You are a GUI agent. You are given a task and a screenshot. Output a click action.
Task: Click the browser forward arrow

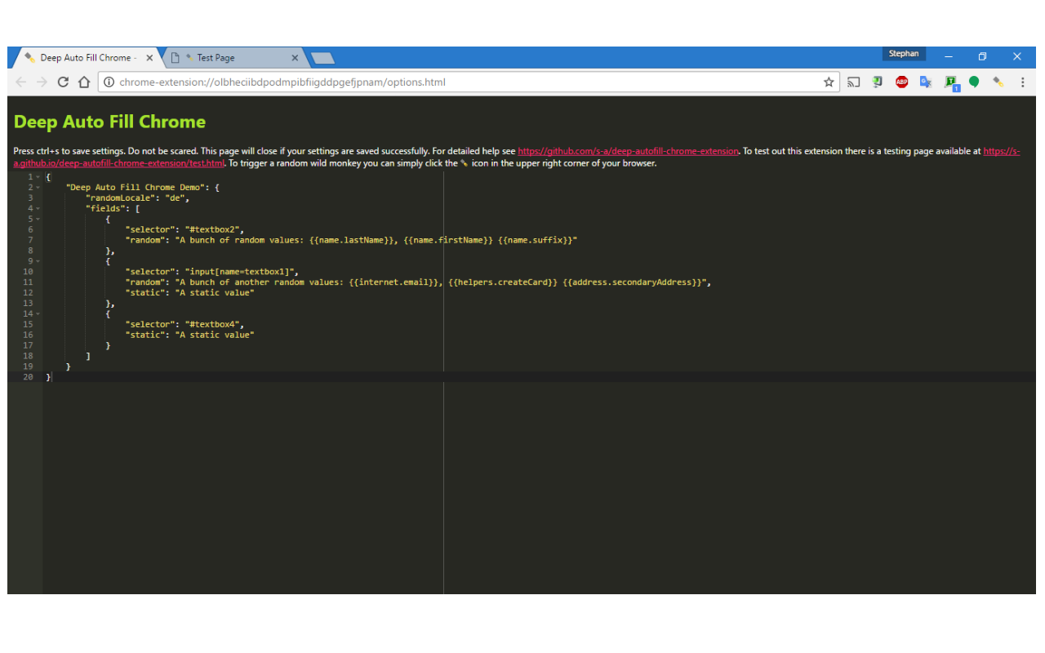pyautogui.click(x=42, y=82)
